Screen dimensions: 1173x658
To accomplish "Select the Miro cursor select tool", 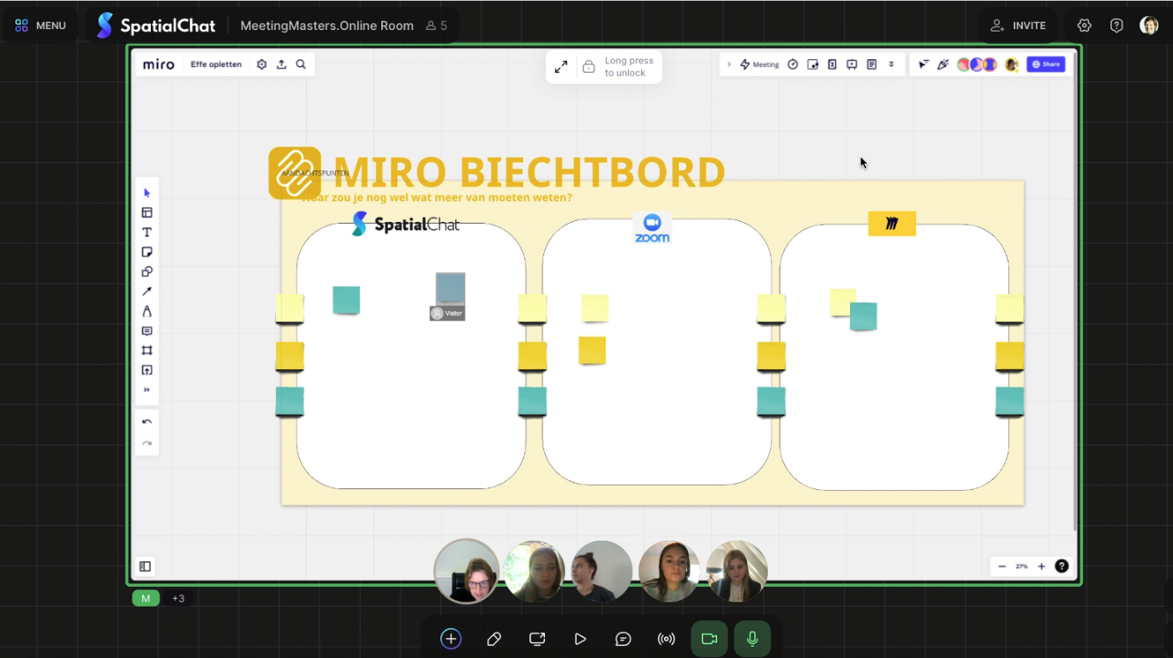I will [147, 193].
